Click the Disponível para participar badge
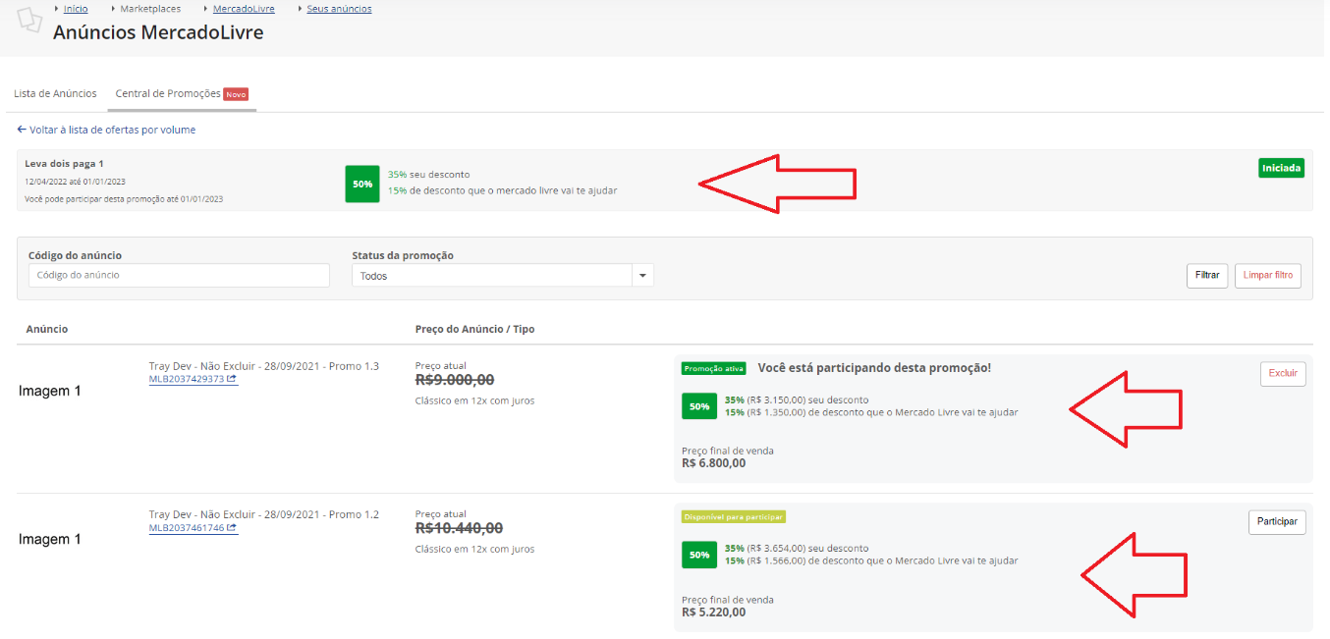The image size is (1330, 639). click(734, 516)
